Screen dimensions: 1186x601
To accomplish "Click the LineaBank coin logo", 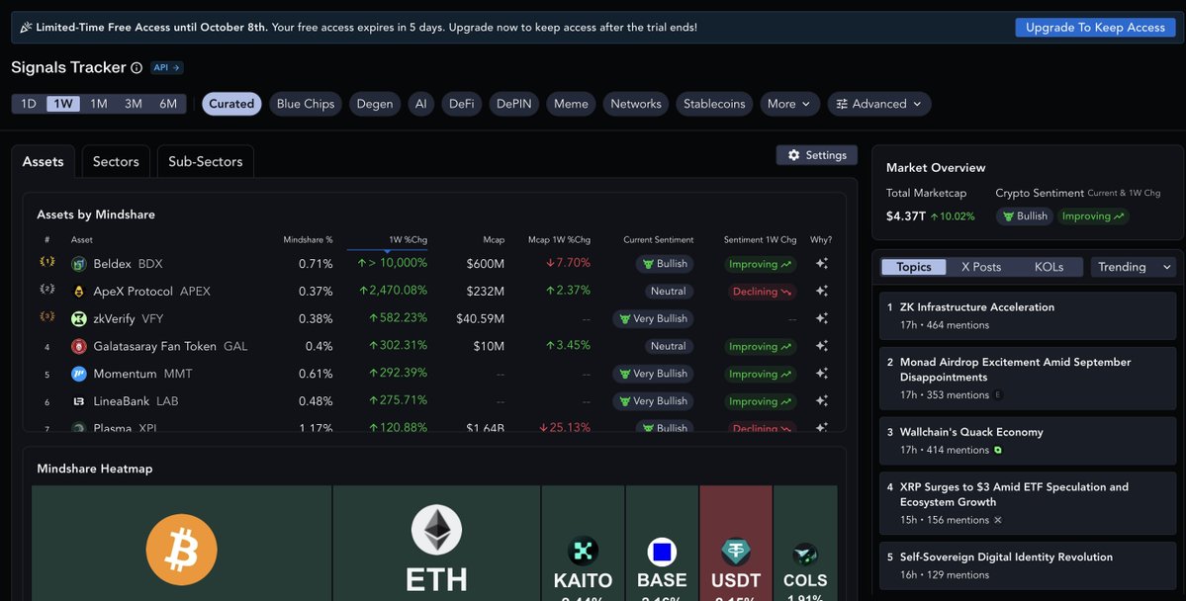I will (x=79, y=401).
